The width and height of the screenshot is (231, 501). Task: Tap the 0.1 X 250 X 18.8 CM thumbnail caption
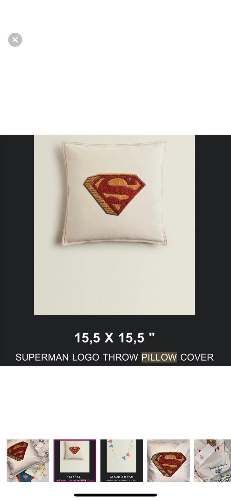tap(122, 477)
